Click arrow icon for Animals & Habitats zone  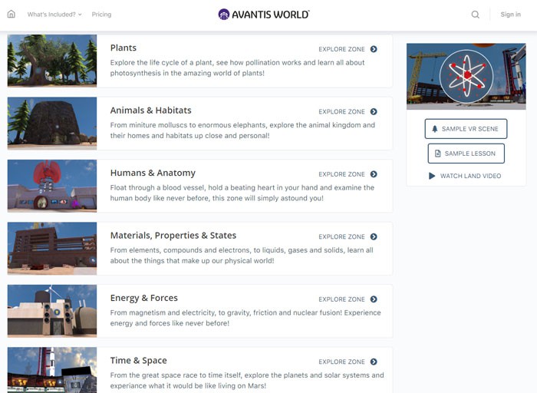pos(374,112)
